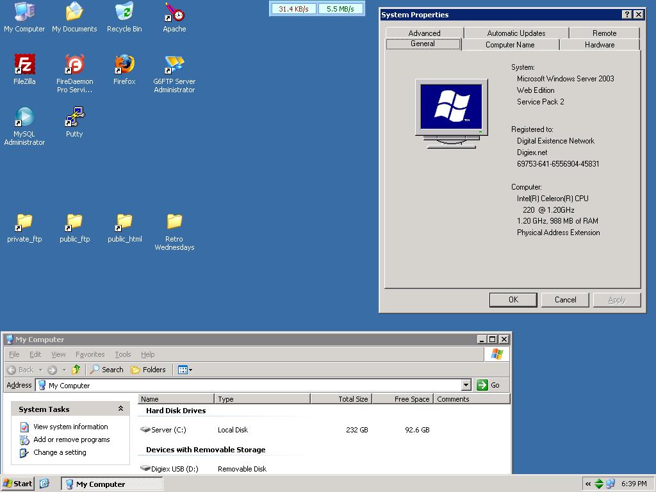Sort by the Total Size column header
This screenshot has width=656, height=492.
coord(341,398)
